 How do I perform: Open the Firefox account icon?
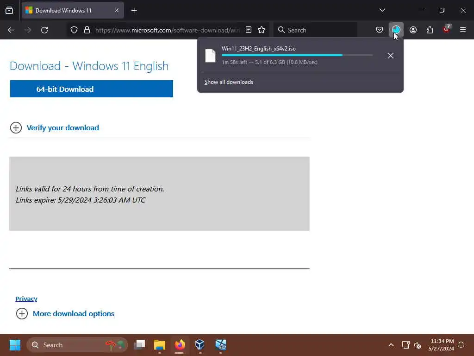[x=413, y=30]
